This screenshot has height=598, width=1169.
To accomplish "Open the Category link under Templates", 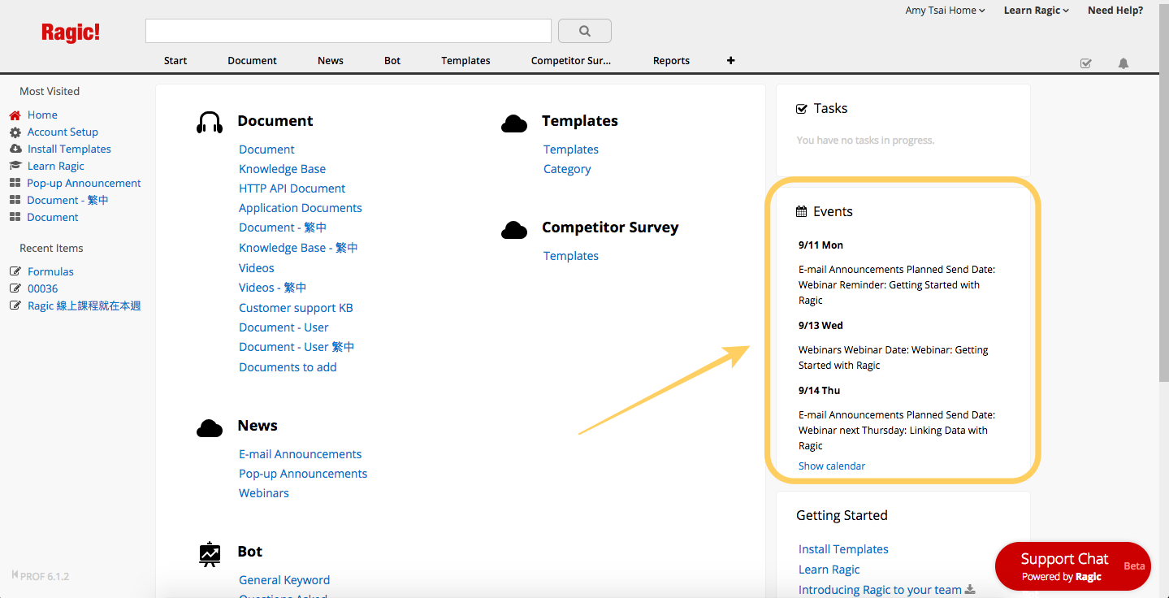I will (x=567, y=169).
